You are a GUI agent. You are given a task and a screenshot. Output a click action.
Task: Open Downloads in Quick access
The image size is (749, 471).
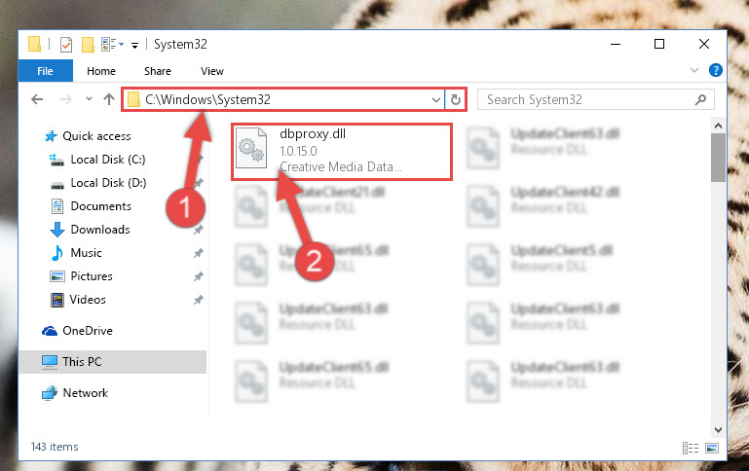90,230
